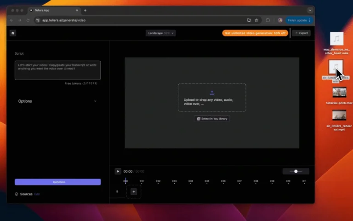The width and height of the screenshot is (353, 221).
Task: Bookmark this page with the star
Action: 256,20
